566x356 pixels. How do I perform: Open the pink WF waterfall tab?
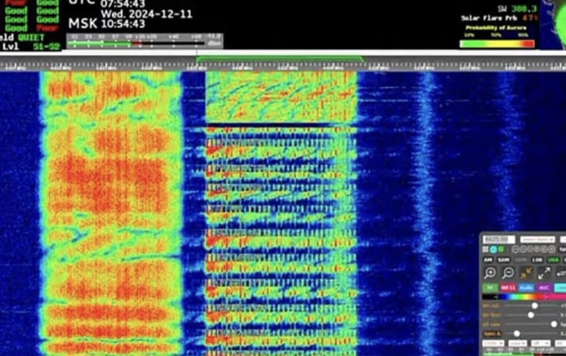[x=508, y=288]
